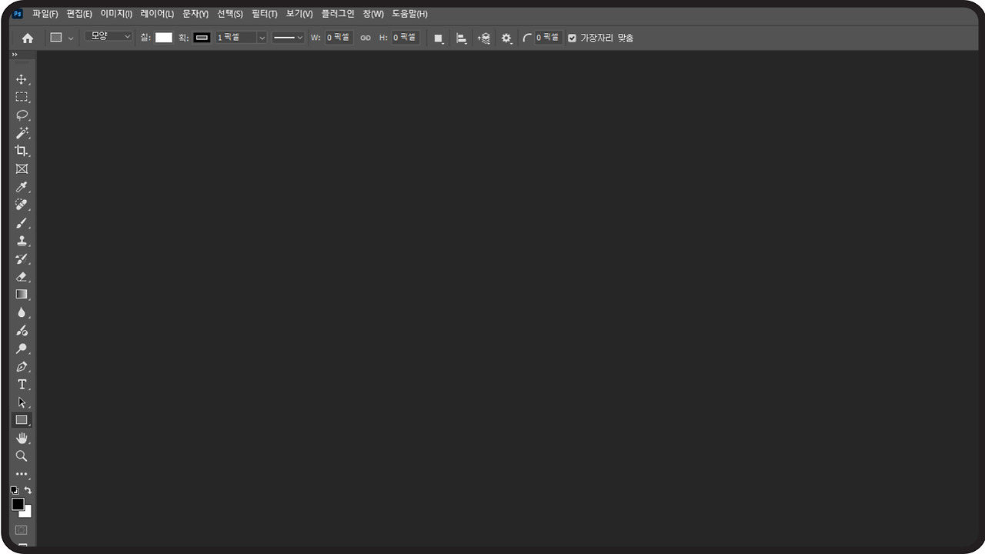Pick the Magic Wand tool

pos(22,133)
